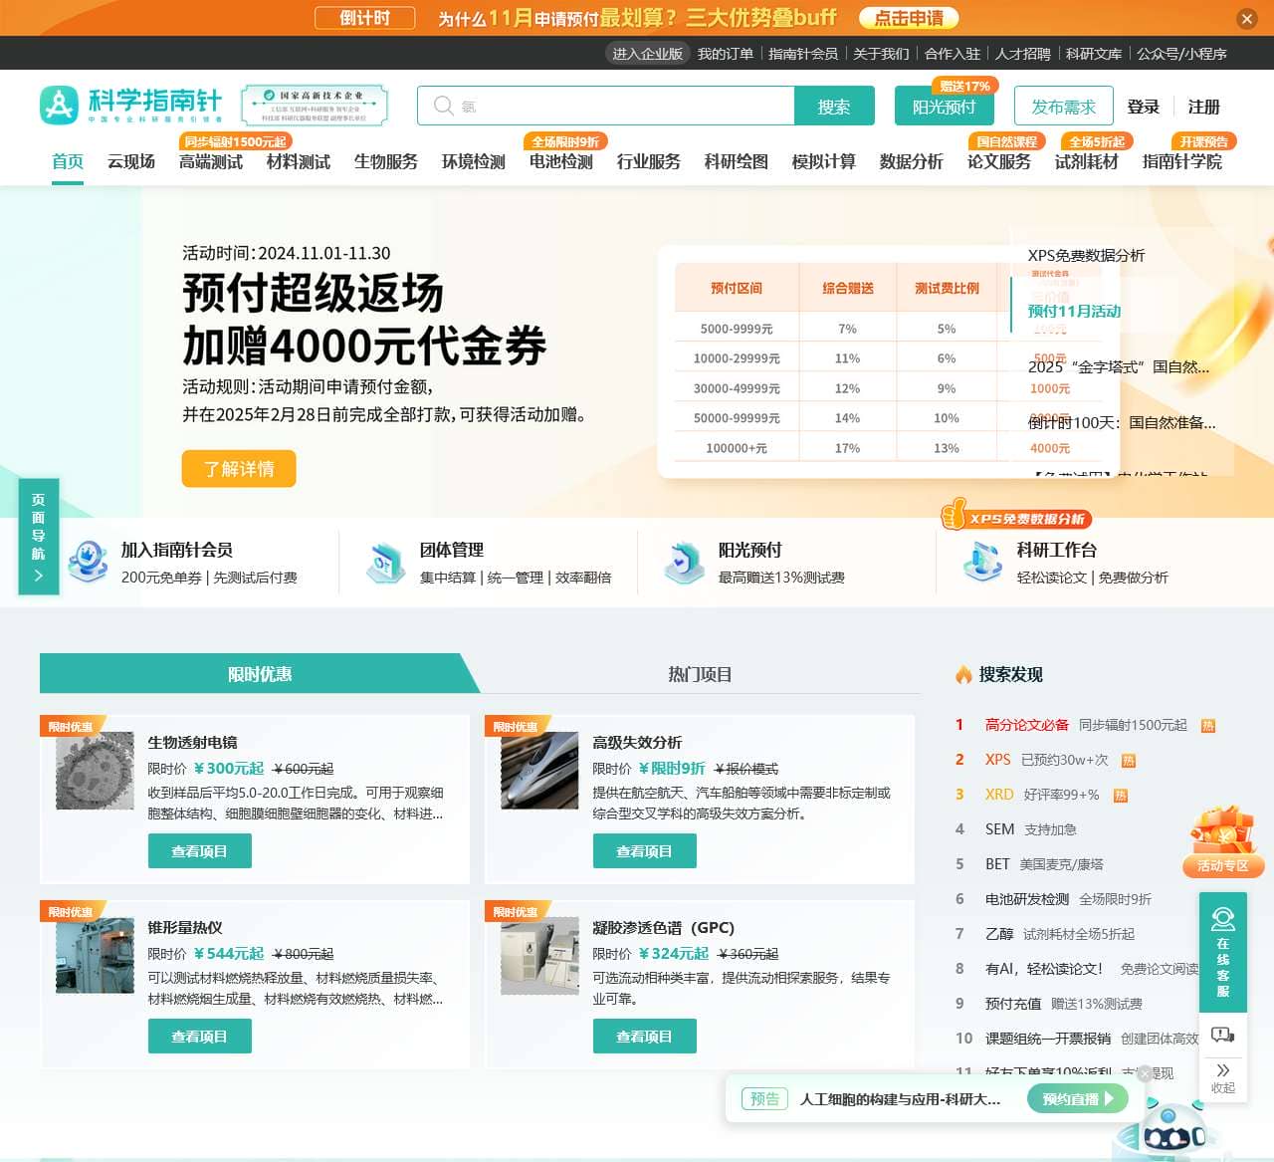
Task: Open the 行业服务 navigation menu
Action: tap(649, 162)
